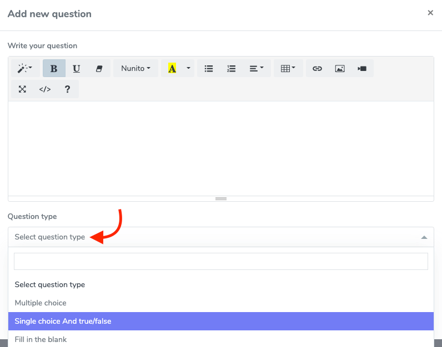Insert an ordered numbered list

232,69
